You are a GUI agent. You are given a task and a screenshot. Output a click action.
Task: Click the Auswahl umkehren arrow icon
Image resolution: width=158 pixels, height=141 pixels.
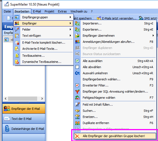[x=77, y=73]
